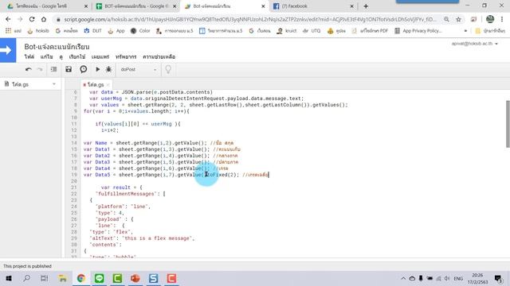Save the script with the floppy disk icon
The height and width of the screenshot is (286, 510).
coord(69,69)
